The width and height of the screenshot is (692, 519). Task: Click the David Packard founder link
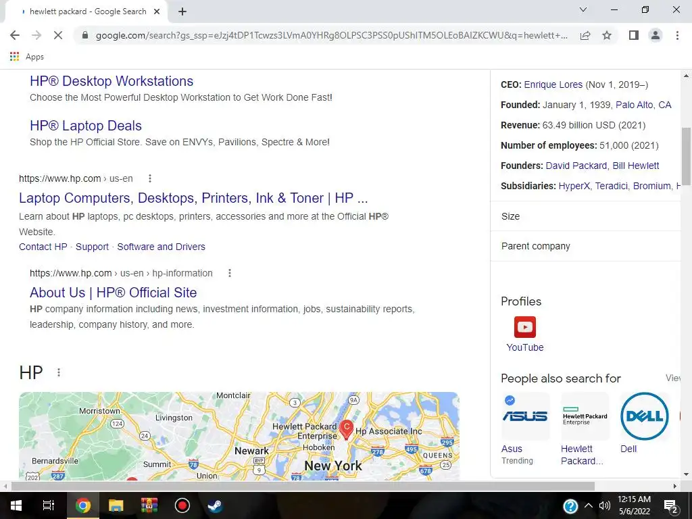576,166
